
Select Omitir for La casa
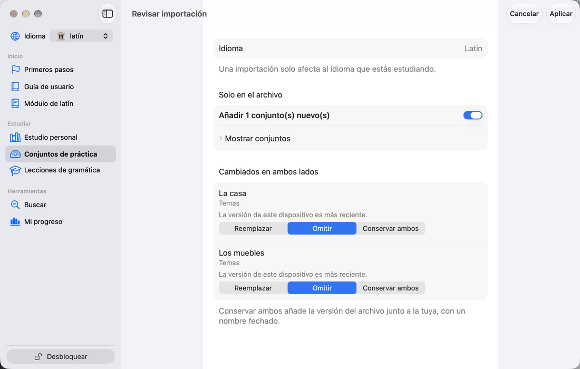point(322,228)
